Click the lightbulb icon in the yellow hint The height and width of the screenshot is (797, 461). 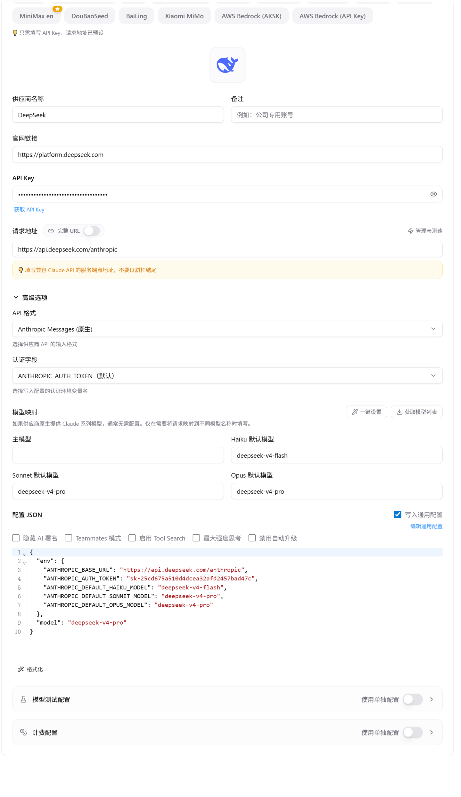pos(21,270)
